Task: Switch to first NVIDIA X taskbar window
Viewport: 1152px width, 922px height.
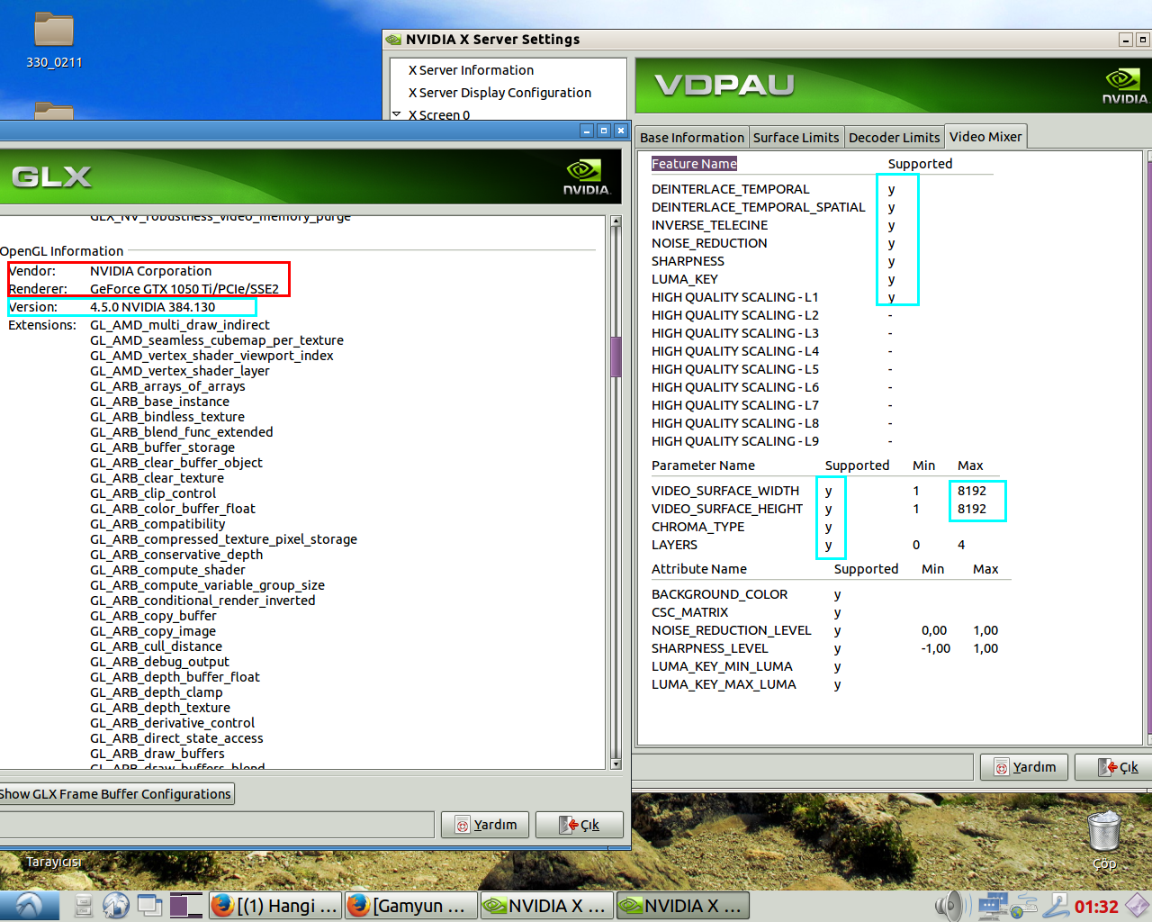Action: [546, 906]
